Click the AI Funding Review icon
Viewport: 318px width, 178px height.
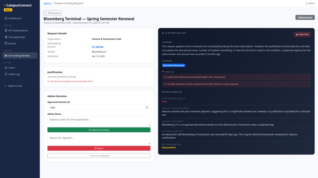click(6, 56)
